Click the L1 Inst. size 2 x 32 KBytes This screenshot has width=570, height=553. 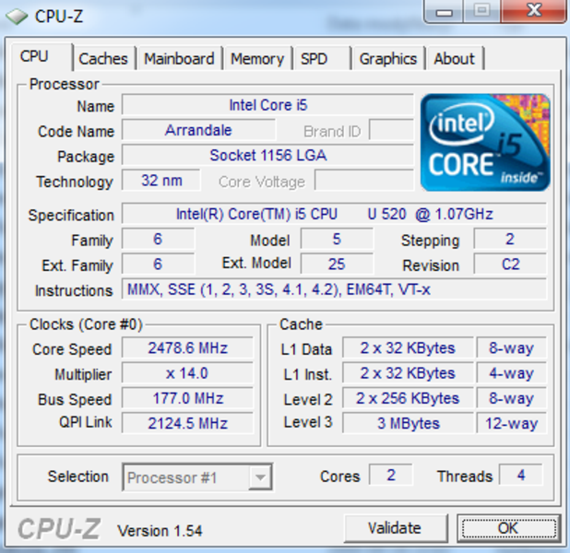pos(408,373)
